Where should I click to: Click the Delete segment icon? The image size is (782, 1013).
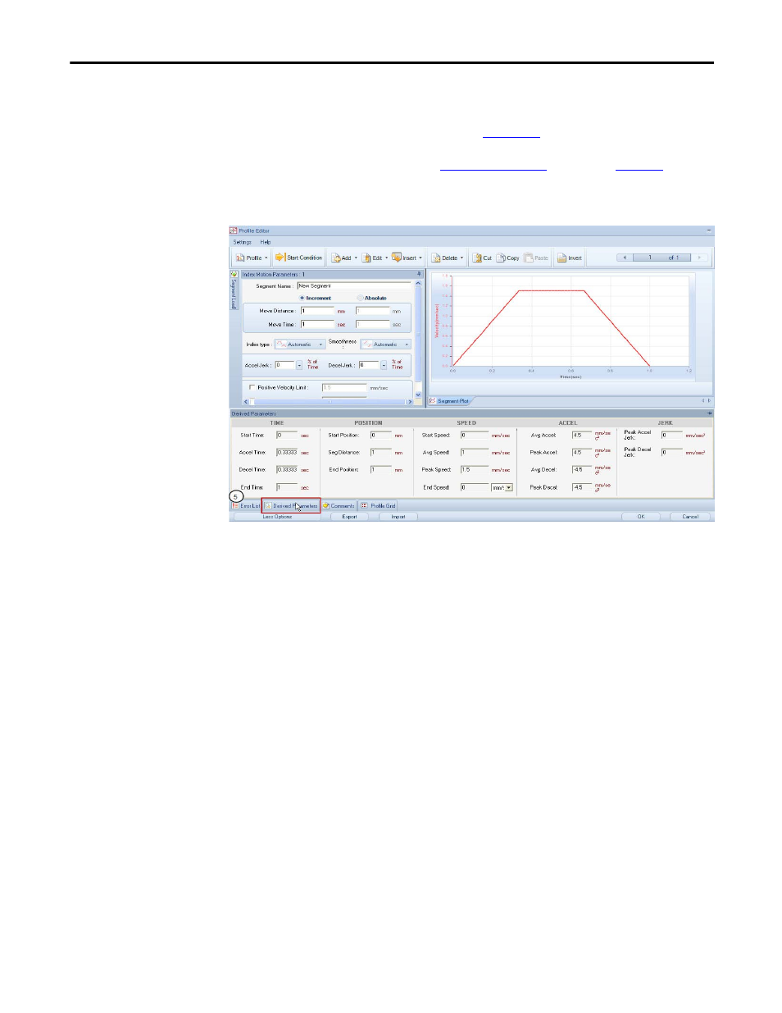point(436,258)
